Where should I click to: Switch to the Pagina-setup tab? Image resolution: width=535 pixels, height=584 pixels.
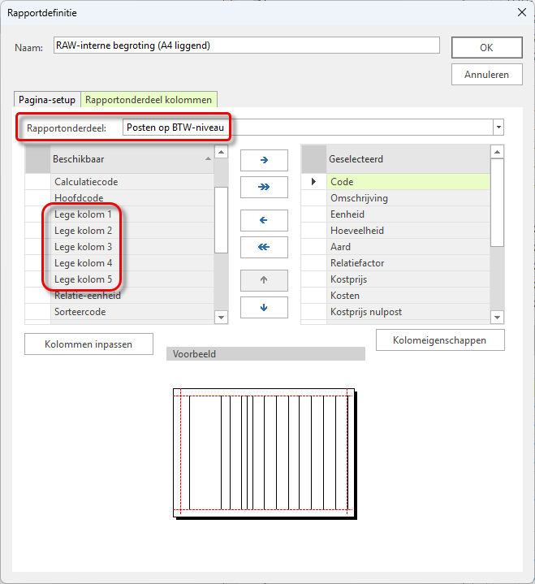(x=47, y=100)
